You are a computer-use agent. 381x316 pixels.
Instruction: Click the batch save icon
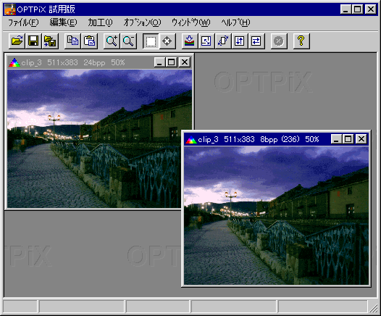[50, 41]
